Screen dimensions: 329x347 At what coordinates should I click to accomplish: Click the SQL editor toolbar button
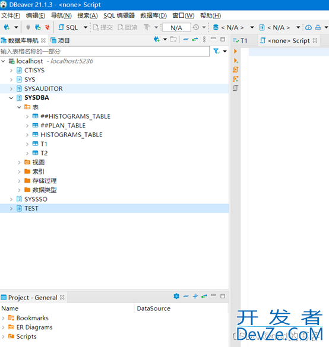coord(68,27)
